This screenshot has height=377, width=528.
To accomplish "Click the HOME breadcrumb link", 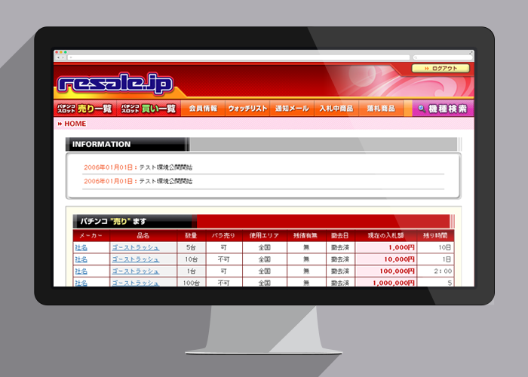I will tap(75, 124).
